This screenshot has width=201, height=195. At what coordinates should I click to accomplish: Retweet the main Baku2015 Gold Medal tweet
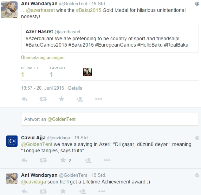(x=43, y=99)
